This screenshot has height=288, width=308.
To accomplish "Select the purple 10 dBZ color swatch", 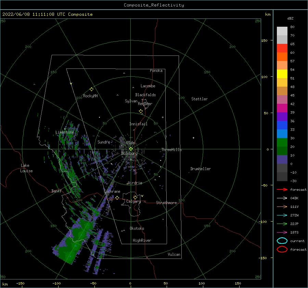I will (282, 159).
